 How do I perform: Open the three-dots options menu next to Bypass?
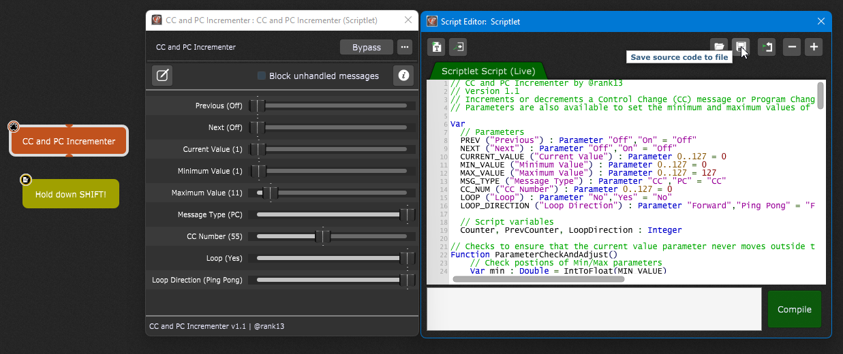(405, 47)
